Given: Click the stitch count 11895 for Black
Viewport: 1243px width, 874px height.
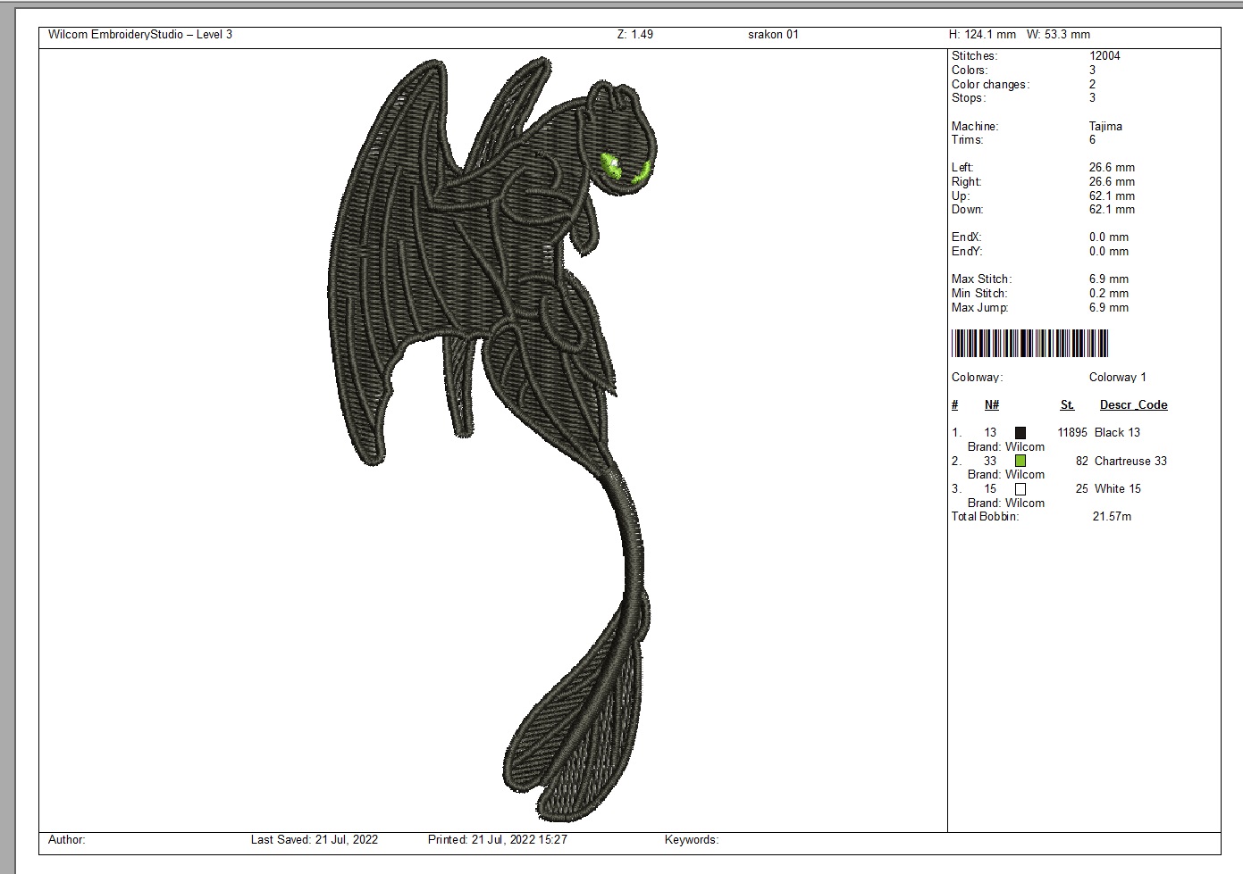Looking at the screenshot, I should pyautogui.click(x=1072, y=432).
